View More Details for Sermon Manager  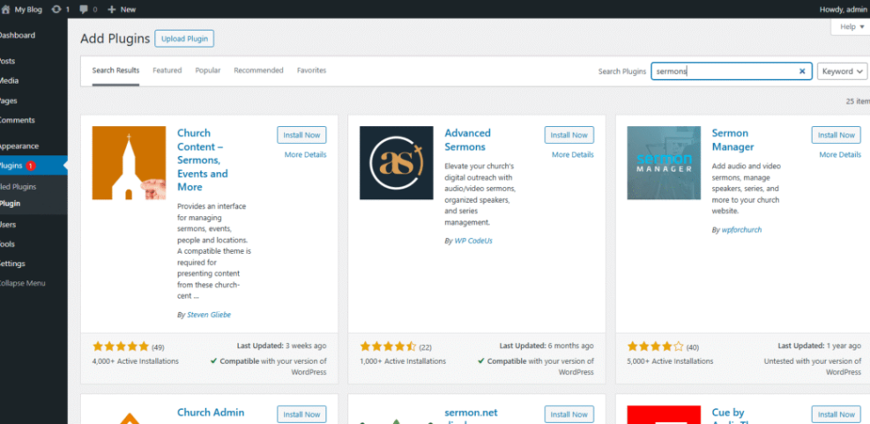click(840, 155)
